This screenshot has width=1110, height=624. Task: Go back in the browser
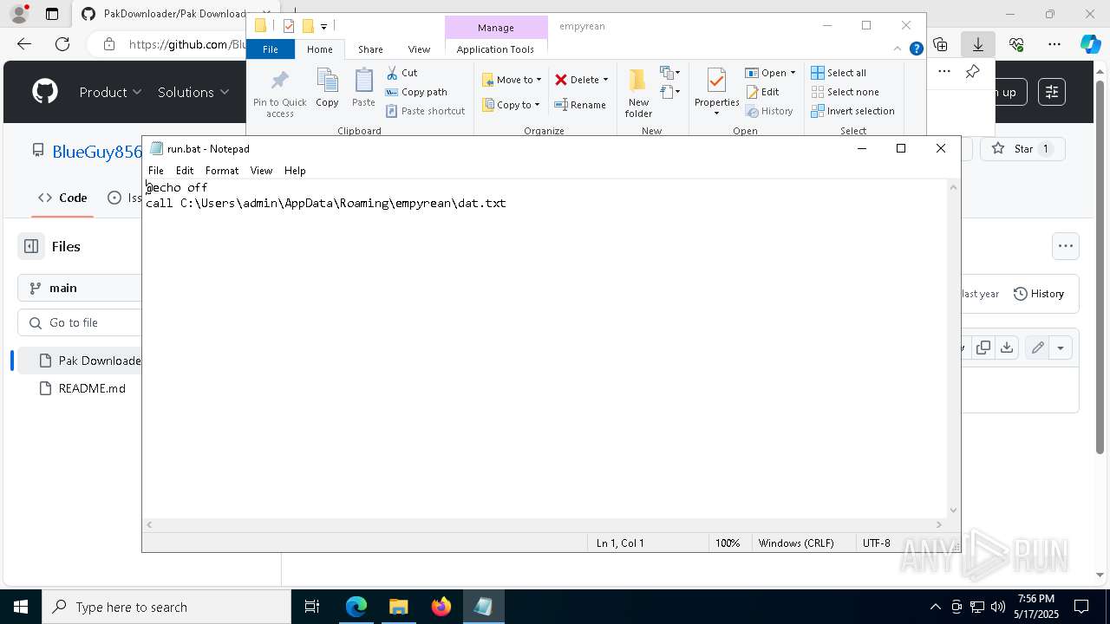pos(24,44)
